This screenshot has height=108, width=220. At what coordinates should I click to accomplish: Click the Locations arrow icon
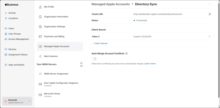6,18
